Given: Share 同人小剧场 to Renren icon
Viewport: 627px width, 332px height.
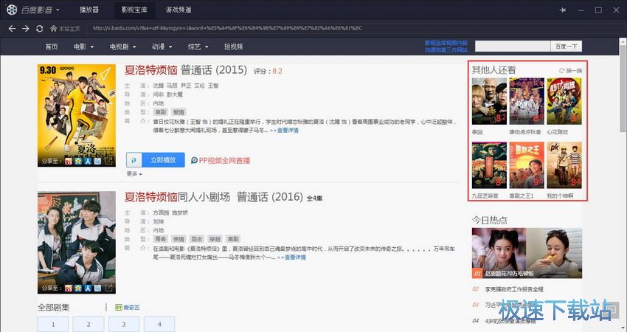Looking at the screenshot, I should pos(88,288).
